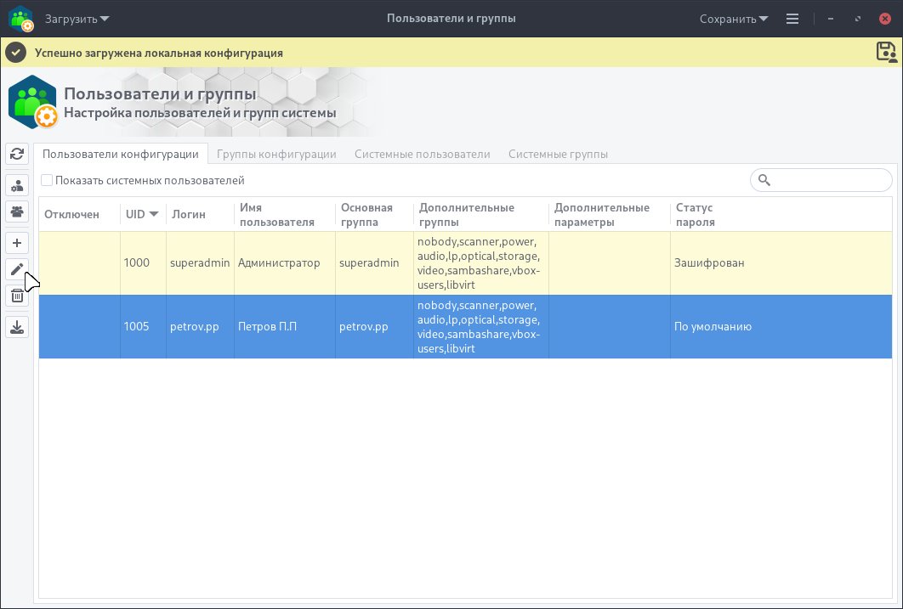
Task: Click the search input field
Action: [x=821, y=179]
